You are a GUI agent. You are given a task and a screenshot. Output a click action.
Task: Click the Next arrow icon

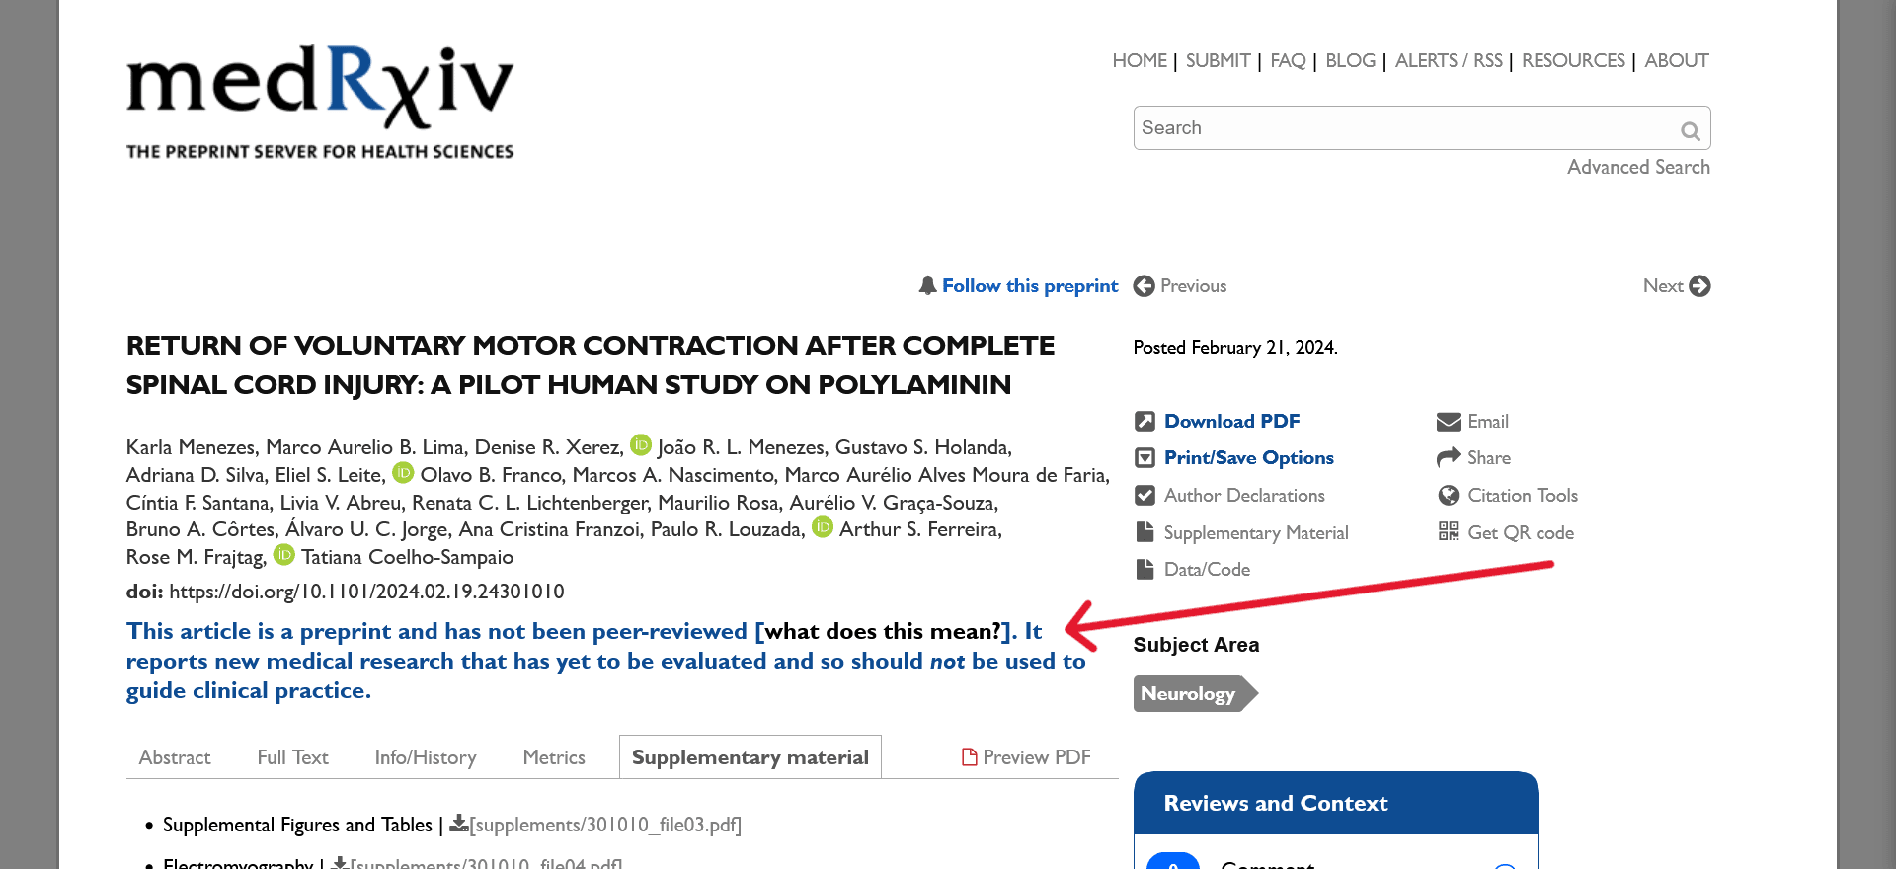tap(1699, 286)
